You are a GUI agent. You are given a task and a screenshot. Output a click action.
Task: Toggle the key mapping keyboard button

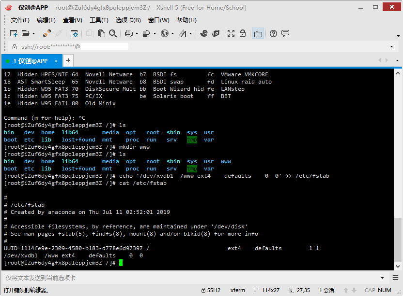click(x=258, y=33)
